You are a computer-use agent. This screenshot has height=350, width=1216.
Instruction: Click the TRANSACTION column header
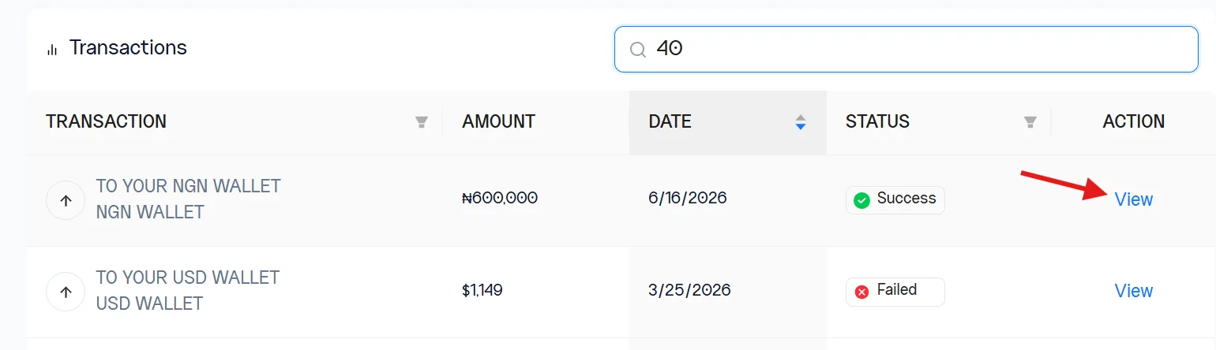pyautogui.click(x=106, y=121)
